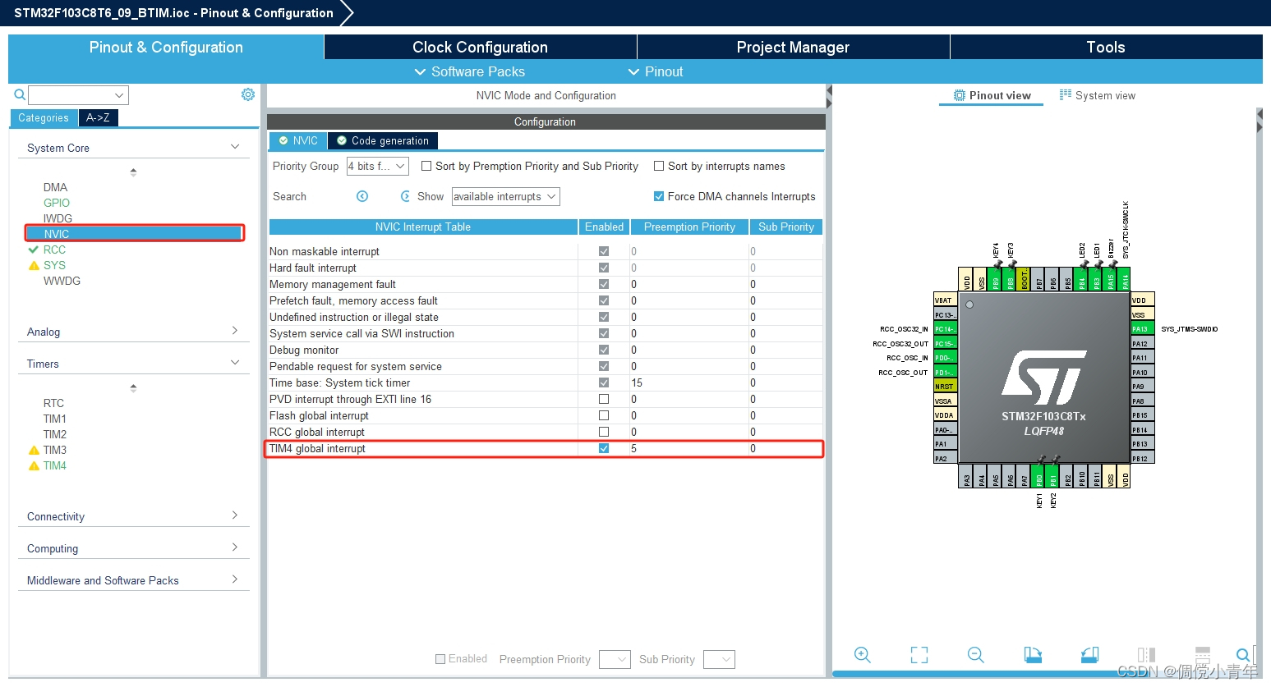Open the Show available interrupts dropdown
Viewport: 1271px width, 687px height.
point(506,196)
